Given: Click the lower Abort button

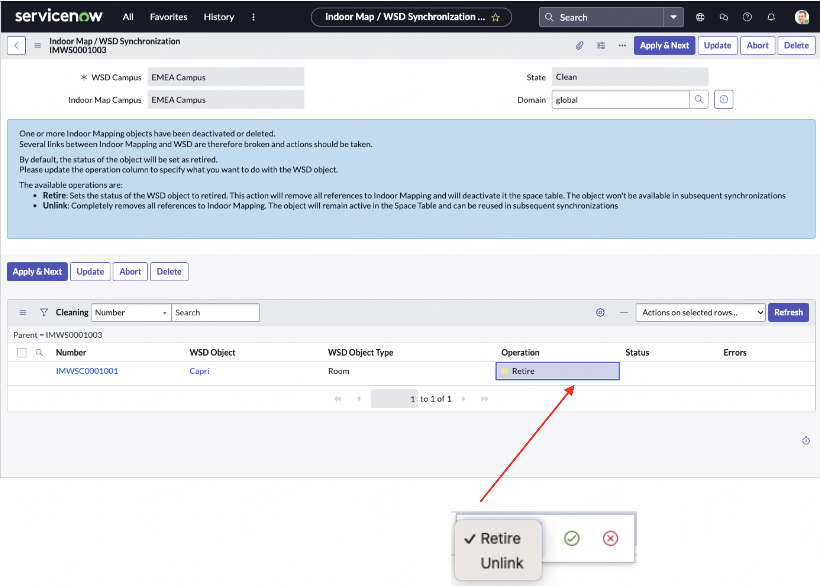Looking at the screenshot, I should tap(130, 272).
